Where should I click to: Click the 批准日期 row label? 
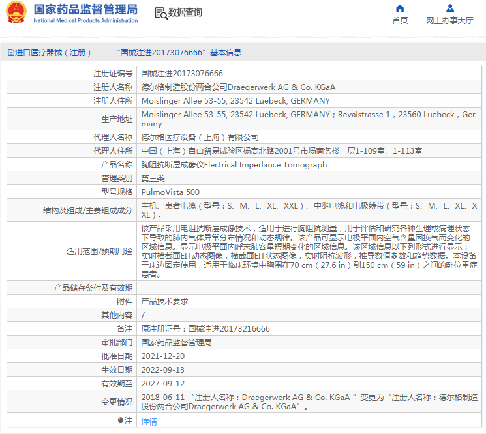click(x=117, y=356)
